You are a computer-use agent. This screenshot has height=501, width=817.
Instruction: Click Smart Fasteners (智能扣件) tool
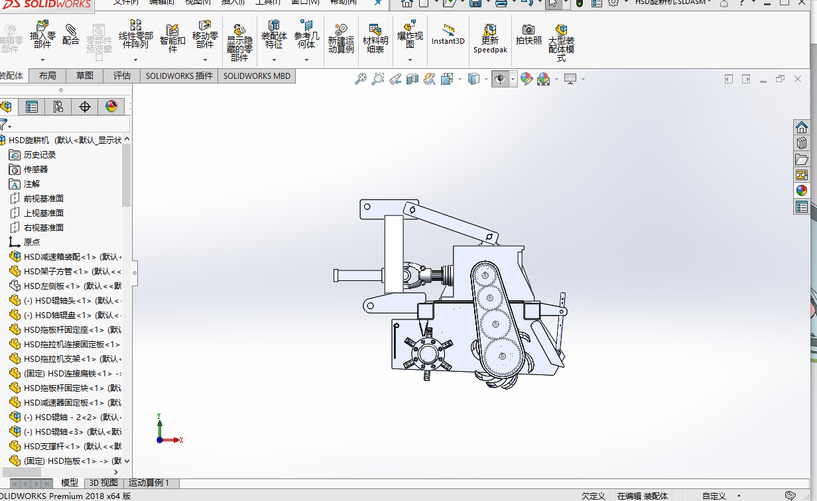pos(172,38)
